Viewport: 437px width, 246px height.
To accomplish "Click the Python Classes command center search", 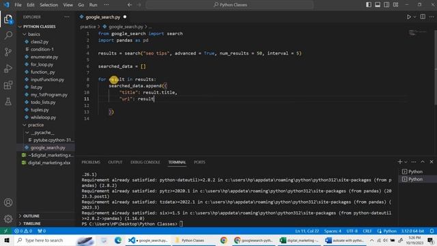I will pos(229,5).
